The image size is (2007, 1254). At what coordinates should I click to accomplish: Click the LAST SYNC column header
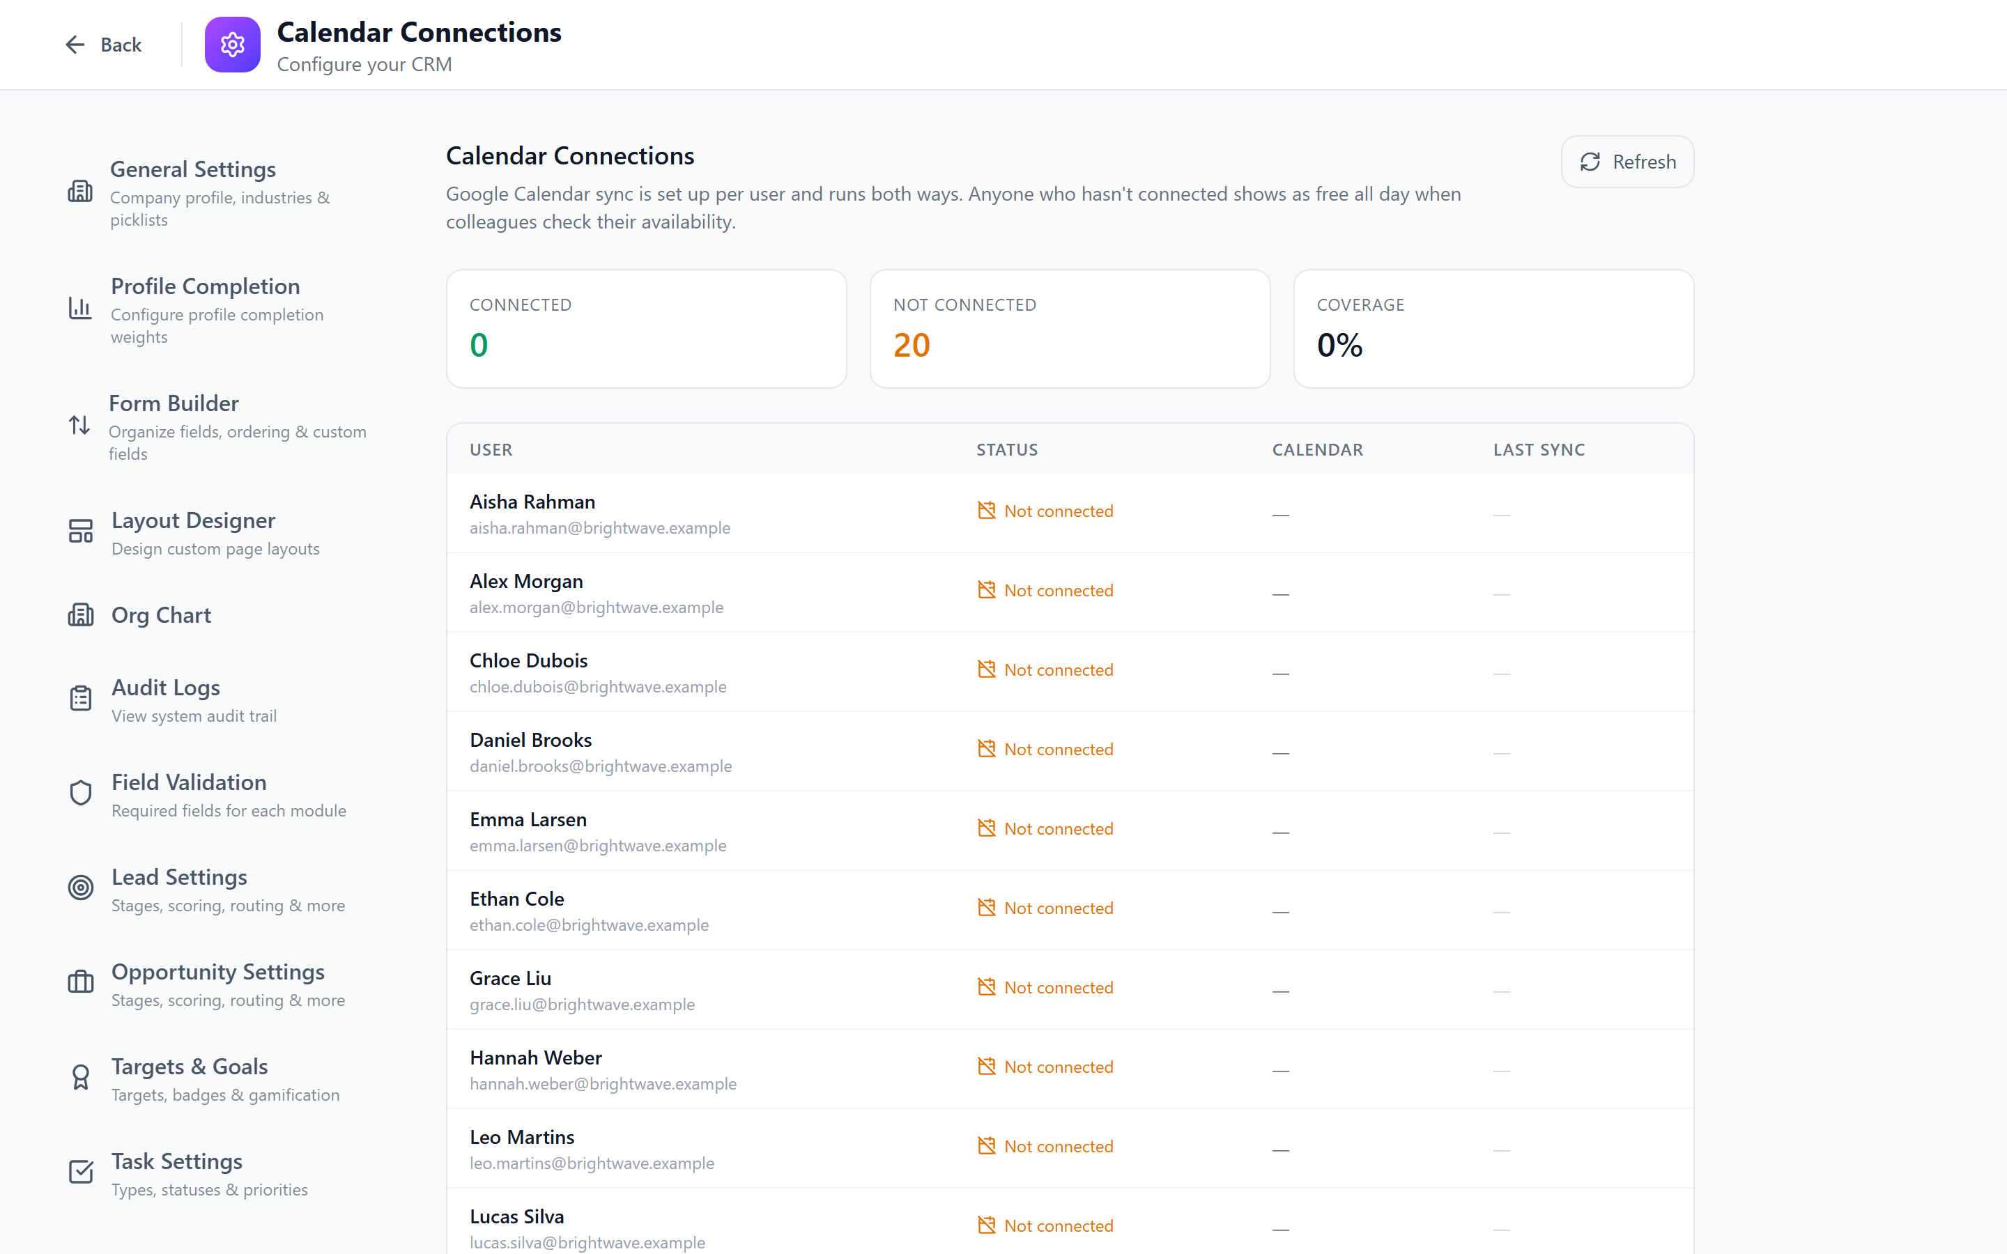point(1539,449)
